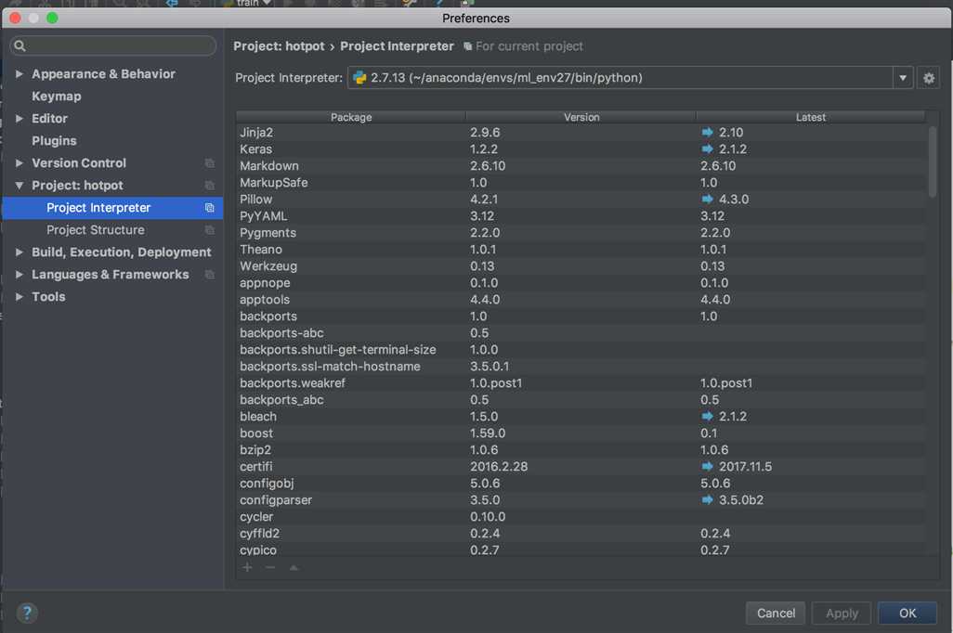
Task: Open the Project Interpreter dropdown arrow
Action: (x=903, y=78)
